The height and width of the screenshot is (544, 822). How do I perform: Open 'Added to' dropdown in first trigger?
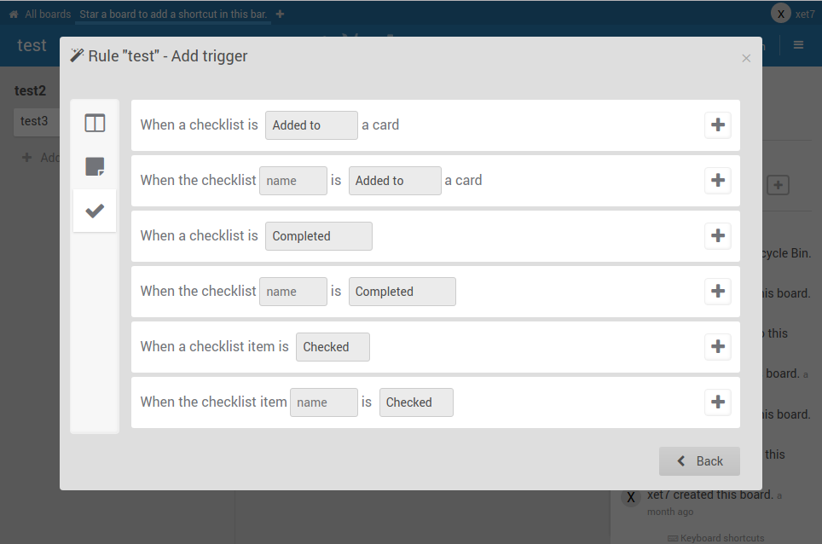[311, 125]
